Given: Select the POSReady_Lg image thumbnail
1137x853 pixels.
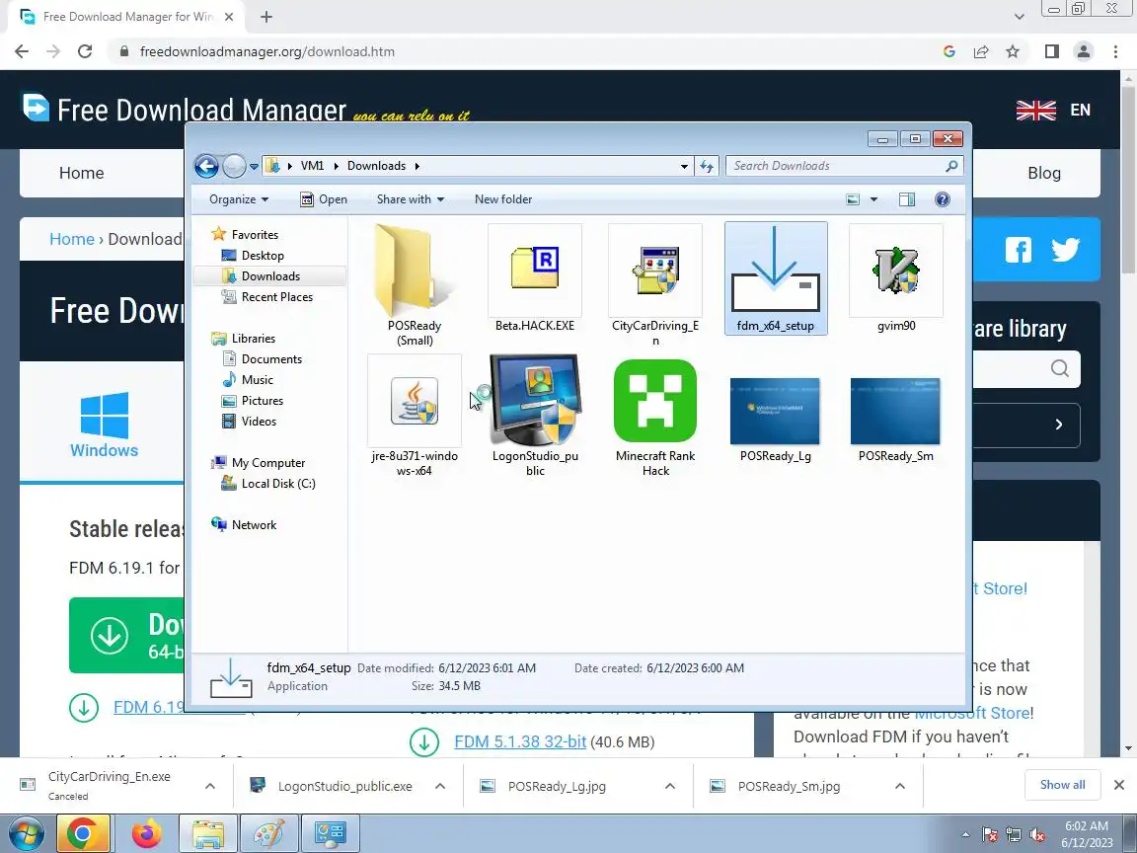Looking at the screenshot, I should point(775,411).
